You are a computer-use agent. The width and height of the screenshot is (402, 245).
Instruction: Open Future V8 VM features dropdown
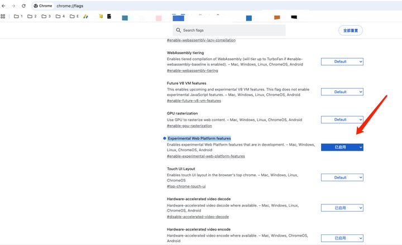tap(342, 92)
